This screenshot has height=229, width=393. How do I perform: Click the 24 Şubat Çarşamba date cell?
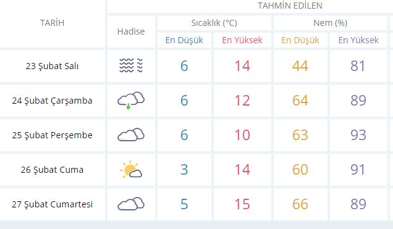click(52, 101)
